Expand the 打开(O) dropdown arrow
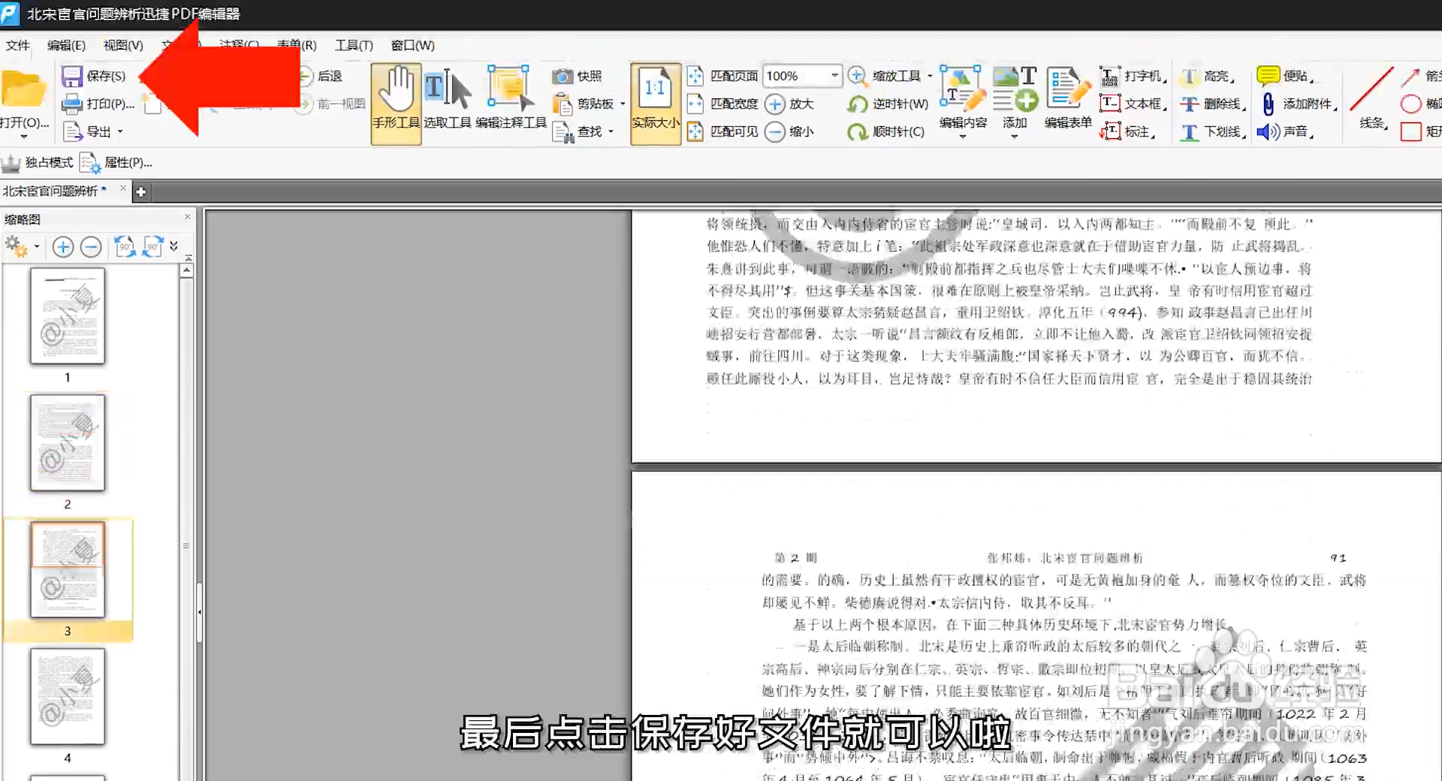This screenshot has height=781, width=1442. pos(24,137)
